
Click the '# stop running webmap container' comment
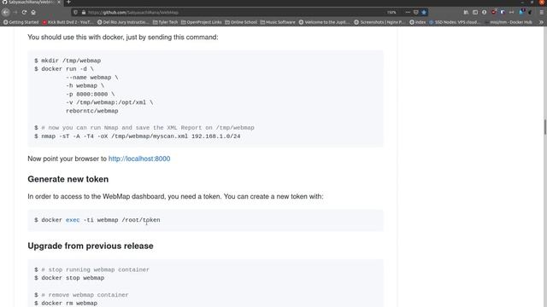[x=92, y=269]
